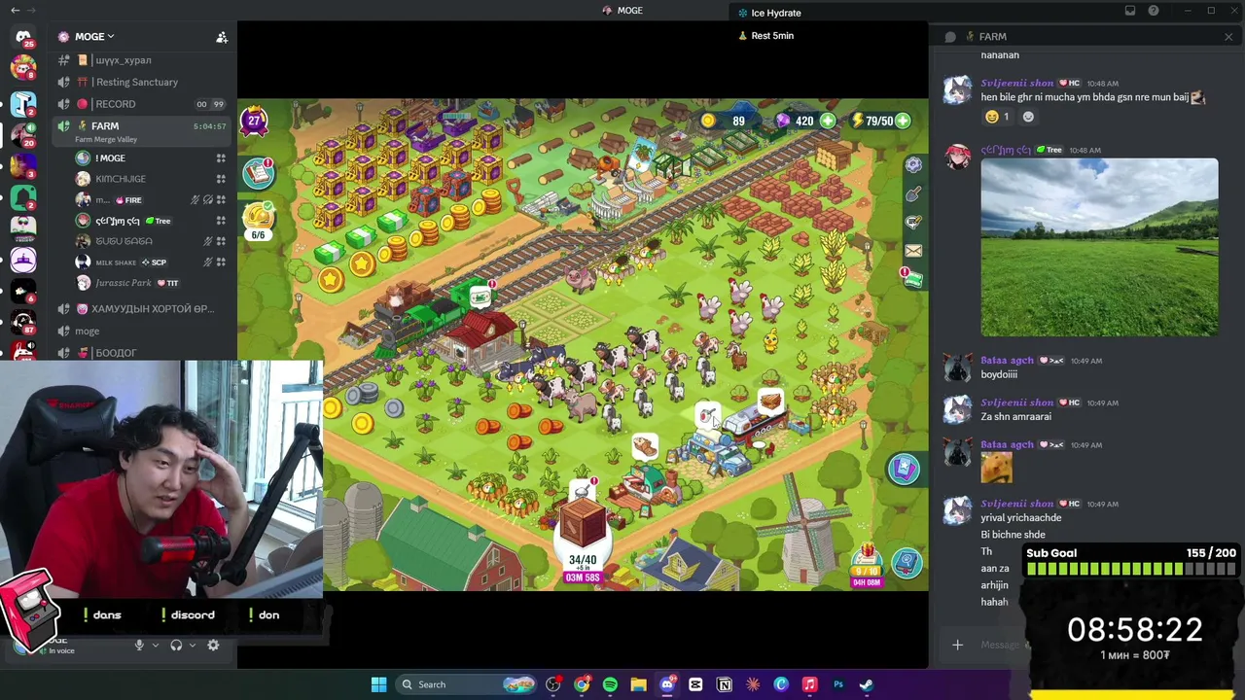Add more purple gems with plus button
This screenshot has height=700, width=1245.
827,121
